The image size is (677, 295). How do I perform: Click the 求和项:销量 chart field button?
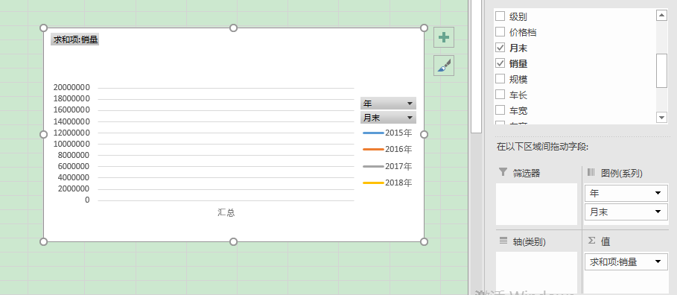(75, 39)
